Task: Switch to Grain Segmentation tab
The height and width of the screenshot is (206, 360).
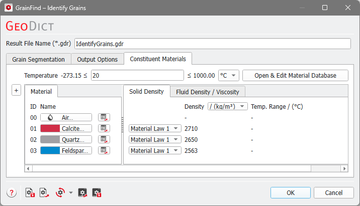Action: pos(39,59)
